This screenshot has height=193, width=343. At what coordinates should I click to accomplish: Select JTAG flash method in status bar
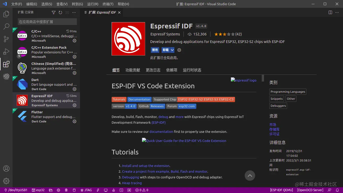coord(86,190)
